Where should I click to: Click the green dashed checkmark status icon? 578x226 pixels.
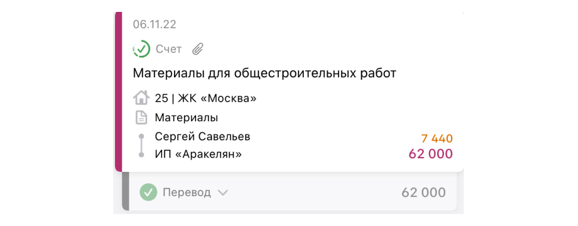[x=142, y=49]
